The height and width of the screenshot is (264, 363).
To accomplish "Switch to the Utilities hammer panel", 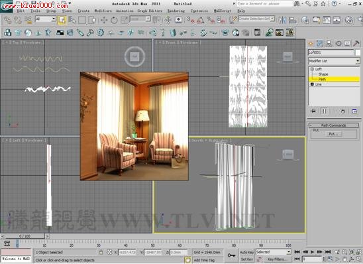I will pos(356,43).
